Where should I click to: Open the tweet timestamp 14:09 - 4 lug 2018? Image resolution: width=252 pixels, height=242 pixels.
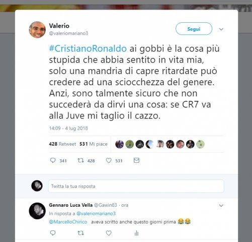[x=68, y=128]
